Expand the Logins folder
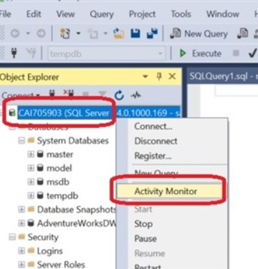The width and height of the screenshot is (258, 269). point(22,251)
